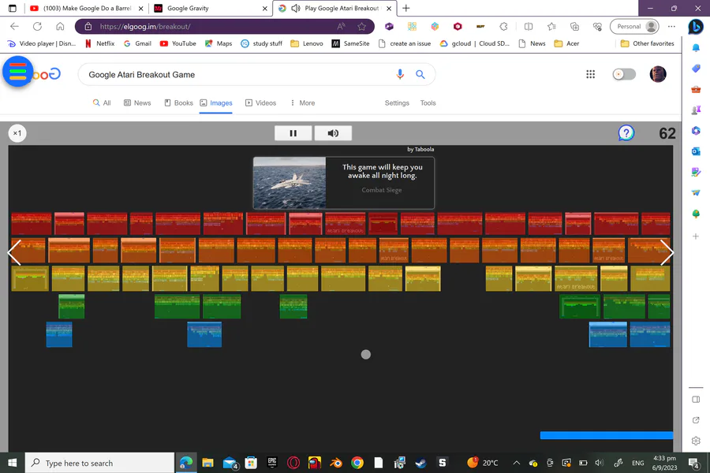Pause the Breakout game
710x473 pixels.
pyautogui.click(x=293, y=133)
